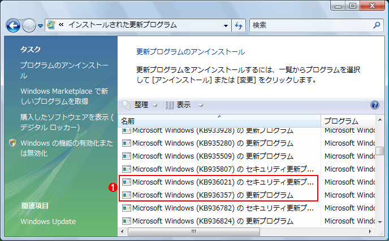Expand the 整理 dropdown arrow
The width and height of the screenshot is (389, 241).
click(x=155, y=106)
